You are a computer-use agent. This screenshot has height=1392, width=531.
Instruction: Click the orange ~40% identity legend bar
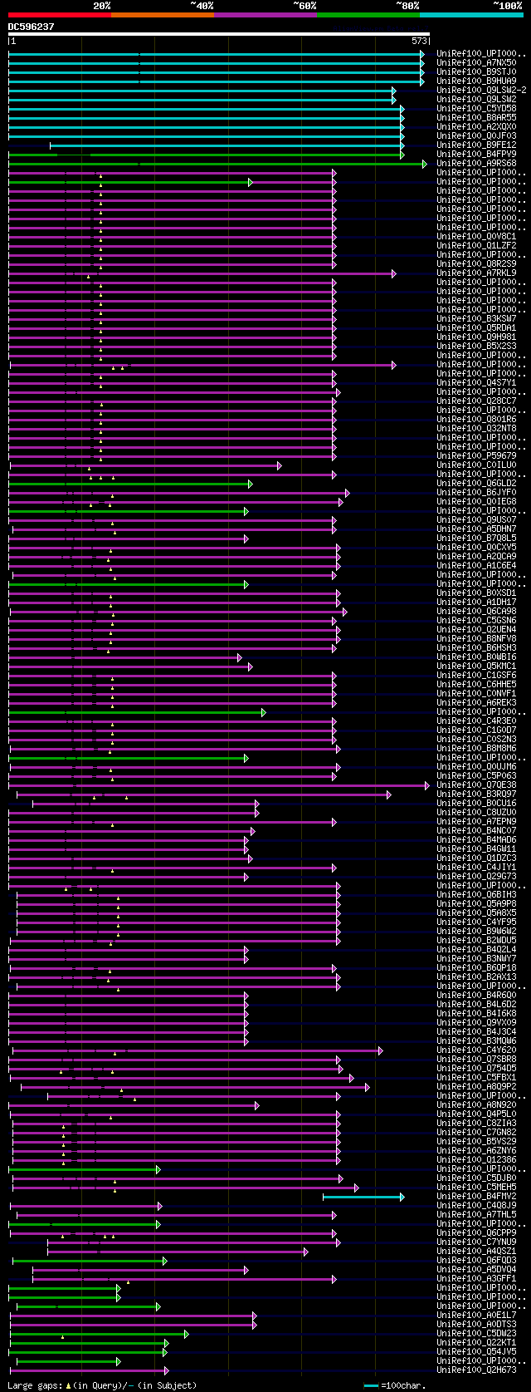click(x=163, y=15)
